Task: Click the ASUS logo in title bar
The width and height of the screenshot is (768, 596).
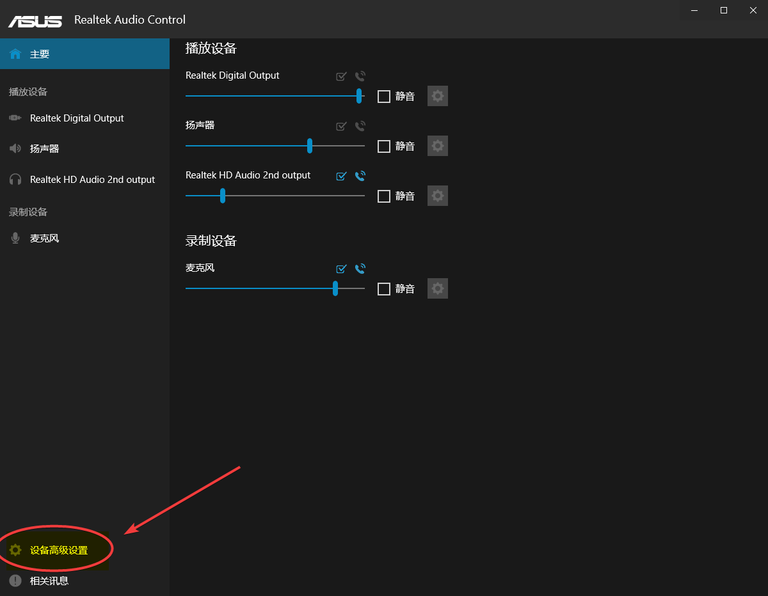Action: [35, 20]
